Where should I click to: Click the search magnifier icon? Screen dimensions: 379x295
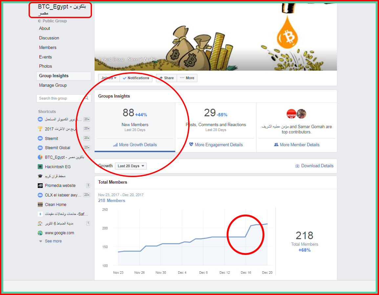click(x=86, y=98)
